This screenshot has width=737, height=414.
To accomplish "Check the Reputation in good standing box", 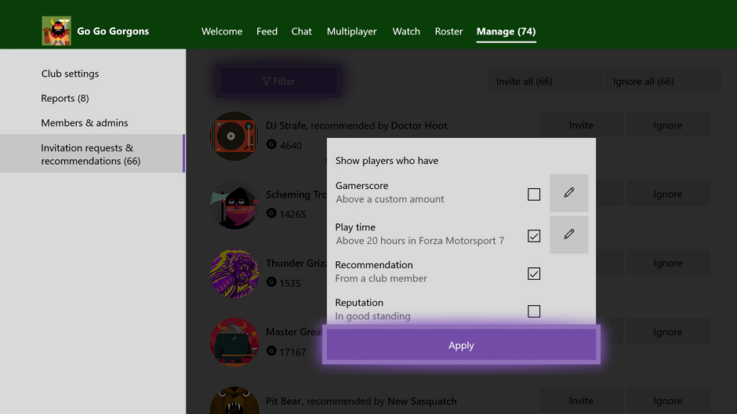I will [x=534, y=311].
